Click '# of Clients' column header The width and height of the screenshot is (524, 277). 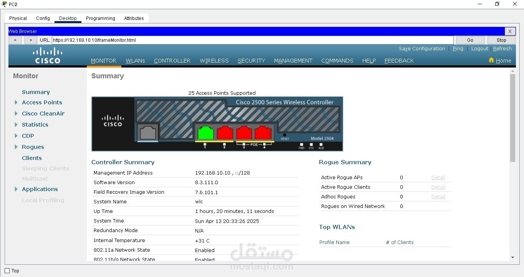click(400, 242)
